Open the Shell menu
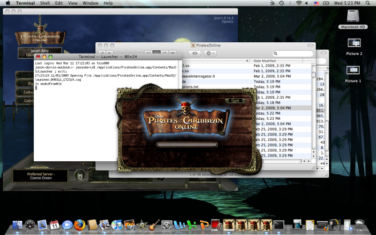This screenshot has height=235, width=376. click(x=45, y=3)
